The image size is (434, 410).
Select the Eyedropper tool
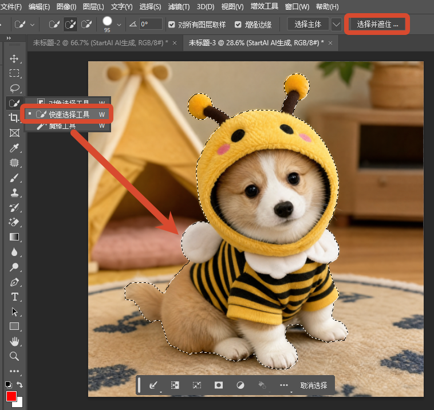point(14,148)
